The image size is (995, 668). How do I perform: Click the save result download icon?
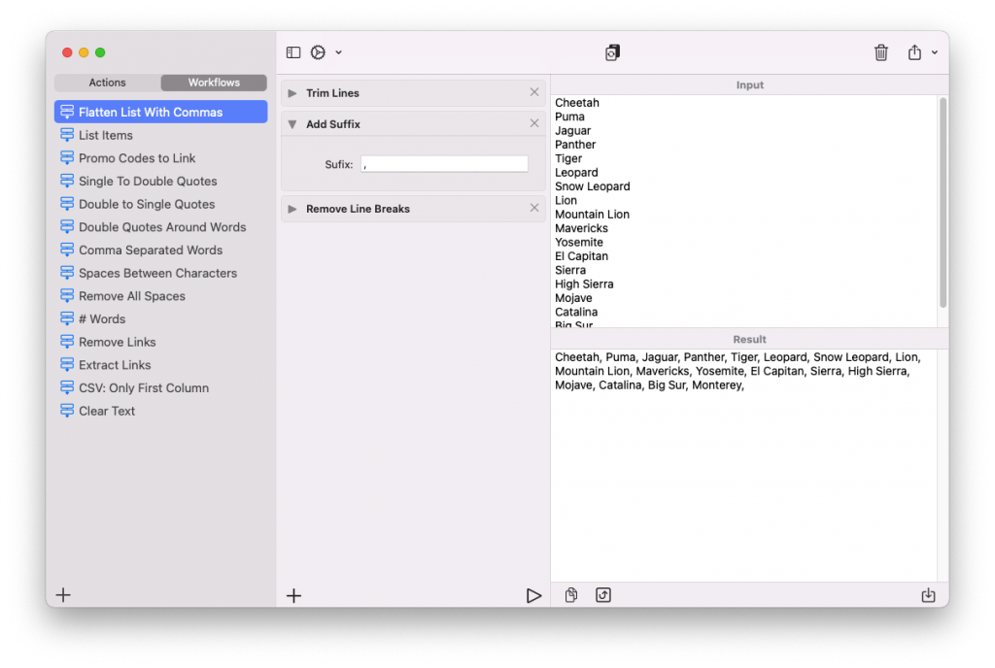928,594
